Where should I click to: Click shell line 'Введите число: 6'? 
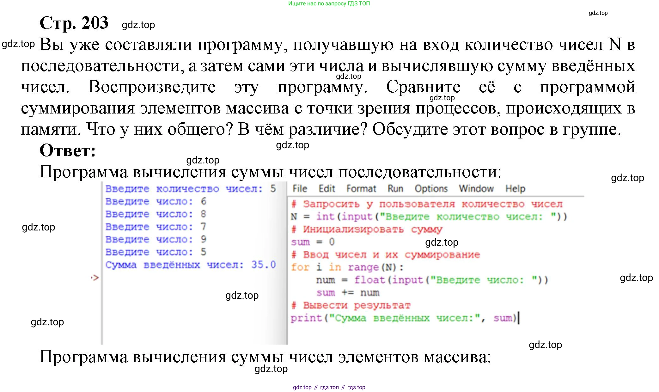click(156, 201)
